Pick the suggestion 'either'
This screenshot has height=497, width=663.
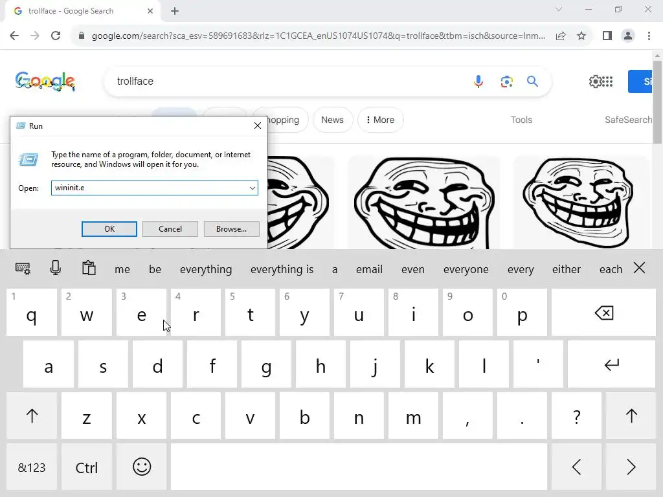[566, 269]
